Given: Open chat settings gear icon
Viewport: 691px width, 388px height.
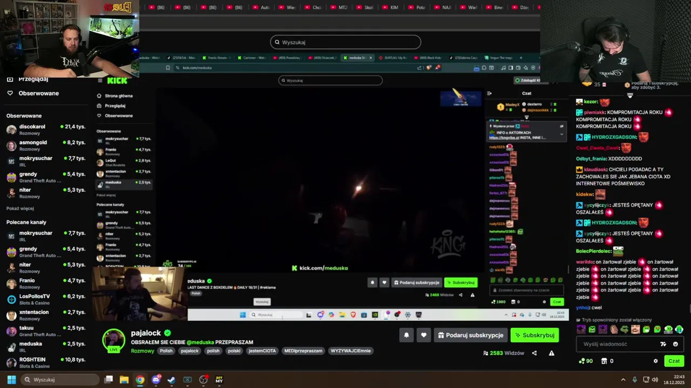Looking at the screenshot, I should (656, 361).
